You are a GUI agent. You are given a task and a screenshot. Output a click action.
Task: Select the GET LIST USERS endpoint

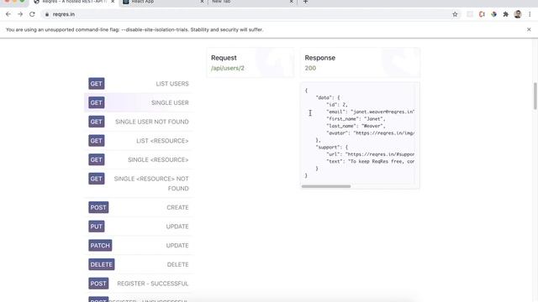[139, 84]
